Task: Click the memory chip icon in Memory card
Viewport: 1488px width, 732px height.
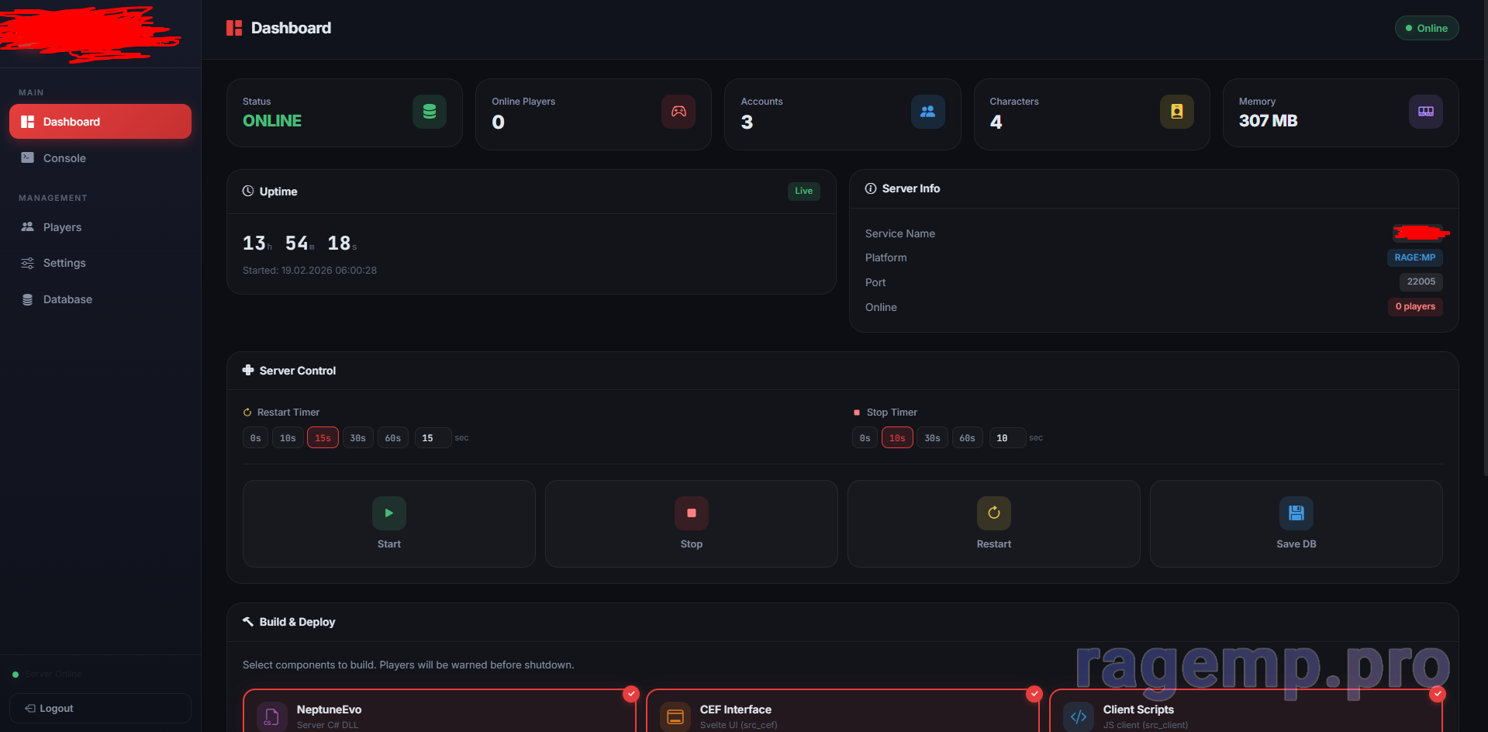Action: click(x=1425, y=112)
